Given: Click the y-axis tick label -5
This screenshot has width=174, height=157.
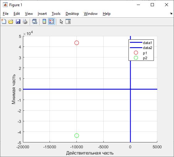Looking at the screenshot, I should (19, 143).
